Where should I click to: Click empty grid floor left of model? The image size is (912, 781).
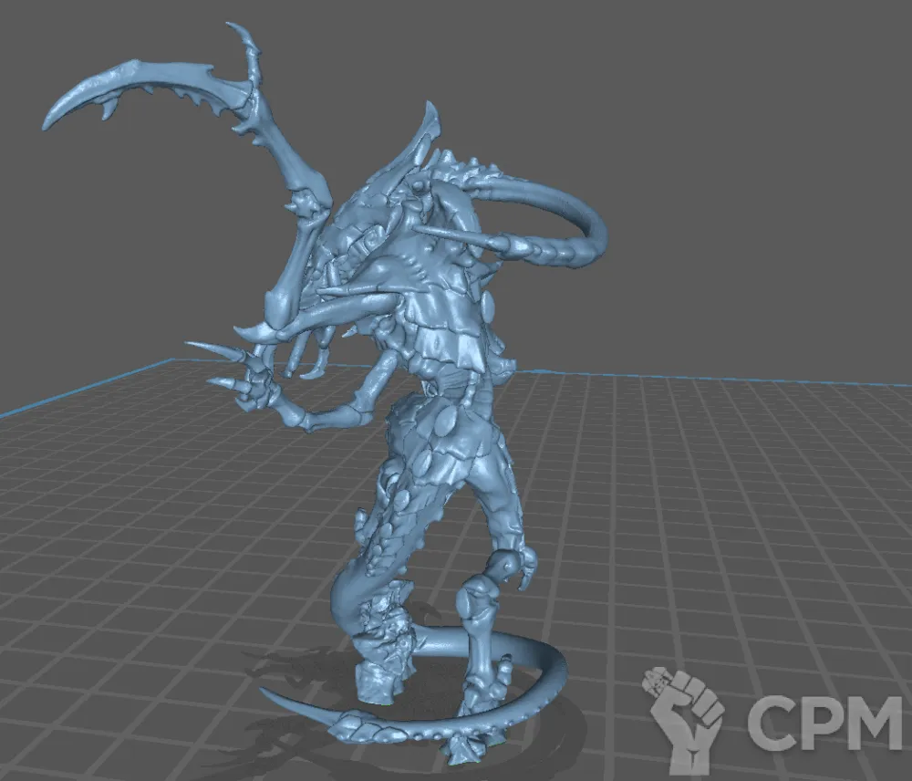point(137,547)
